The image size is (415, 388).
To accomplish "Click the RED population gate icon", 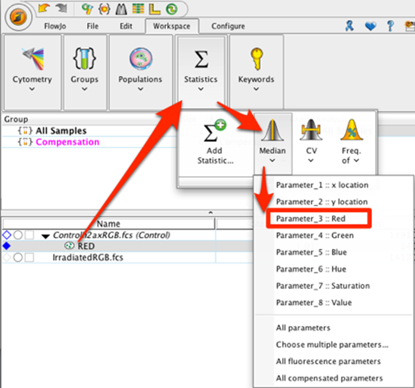I will click(x=69, y=246).
